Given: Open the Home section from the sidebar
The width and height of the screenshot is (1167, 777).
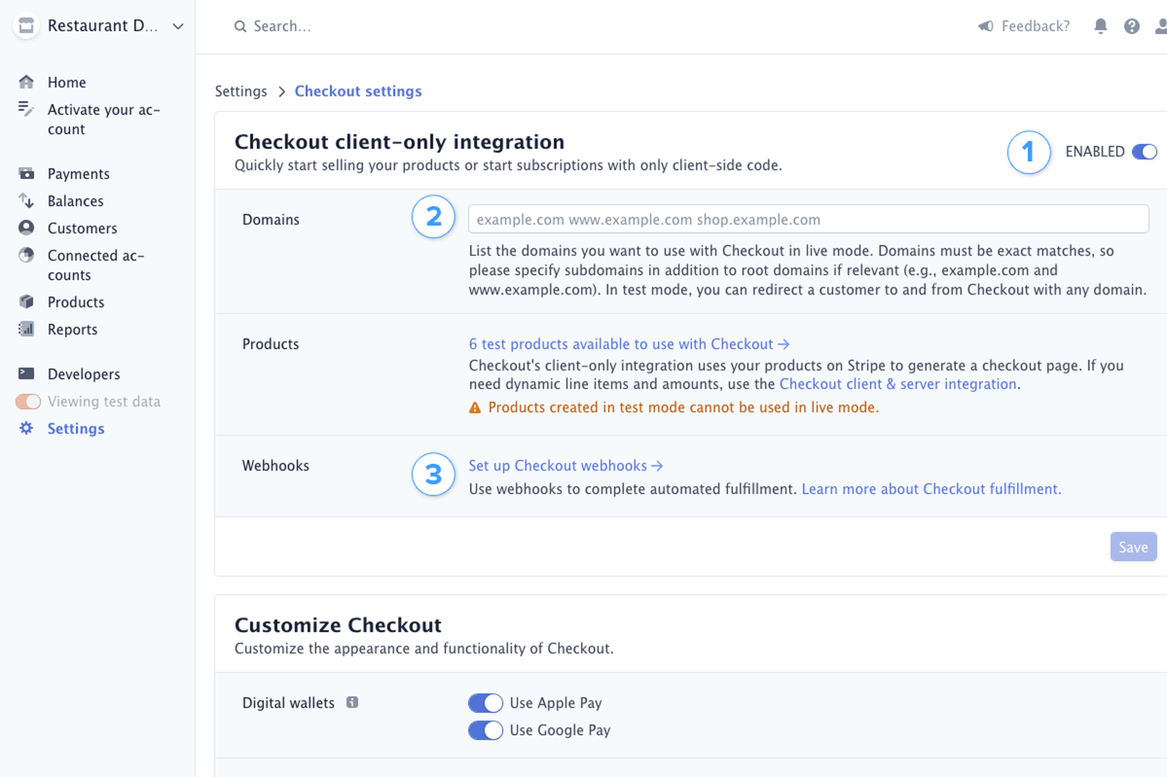Looking at the screenshot, I should 66,82.
